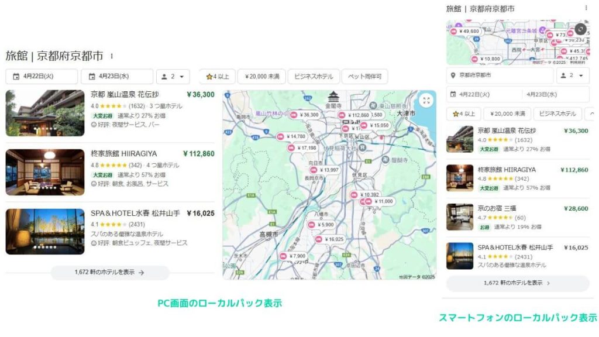The image size is (599, 337).
Task: Click the ¥36,300 map pin on PC map
Action: pyautogui.click(x=304, y=115)
